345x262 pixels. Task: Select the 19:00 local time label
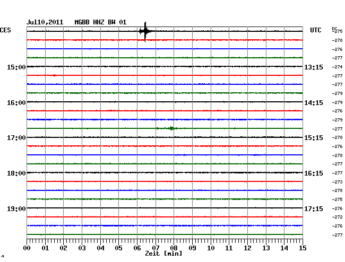(16, 208)
